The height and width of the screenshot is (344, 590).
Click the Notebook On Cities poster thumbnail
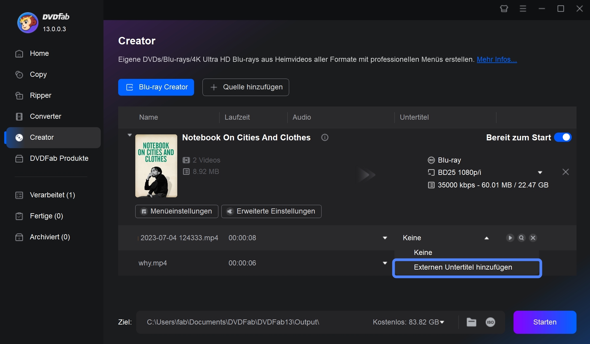[156, 166]
